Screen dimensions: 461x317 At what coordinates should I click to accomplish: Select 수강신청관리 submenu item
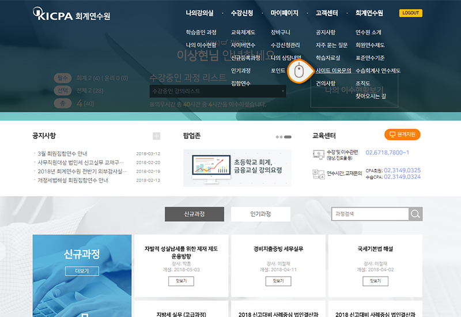coord(285,45)
